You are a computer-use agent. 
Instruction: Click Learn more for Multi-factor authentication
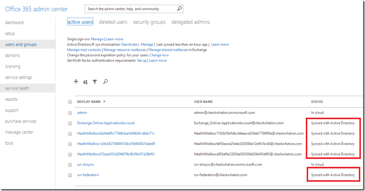(x=158, y=61)
